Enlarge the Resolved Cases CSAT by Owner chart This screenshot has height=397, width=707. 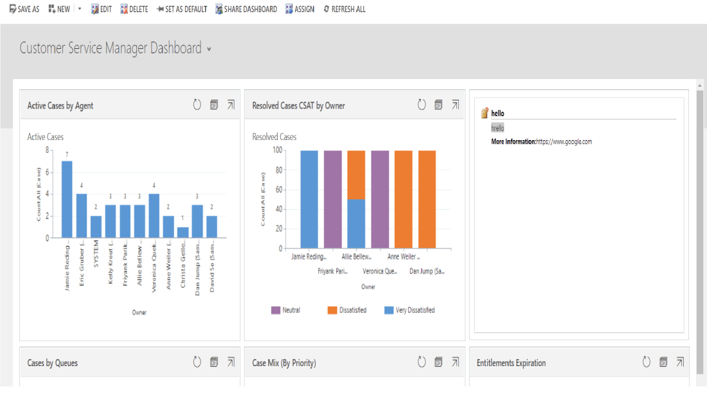455,105
